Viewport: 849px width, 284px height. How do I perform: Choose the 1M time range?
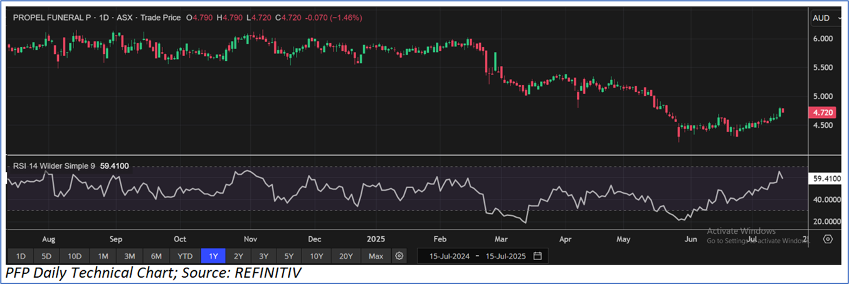click(103, 256)
